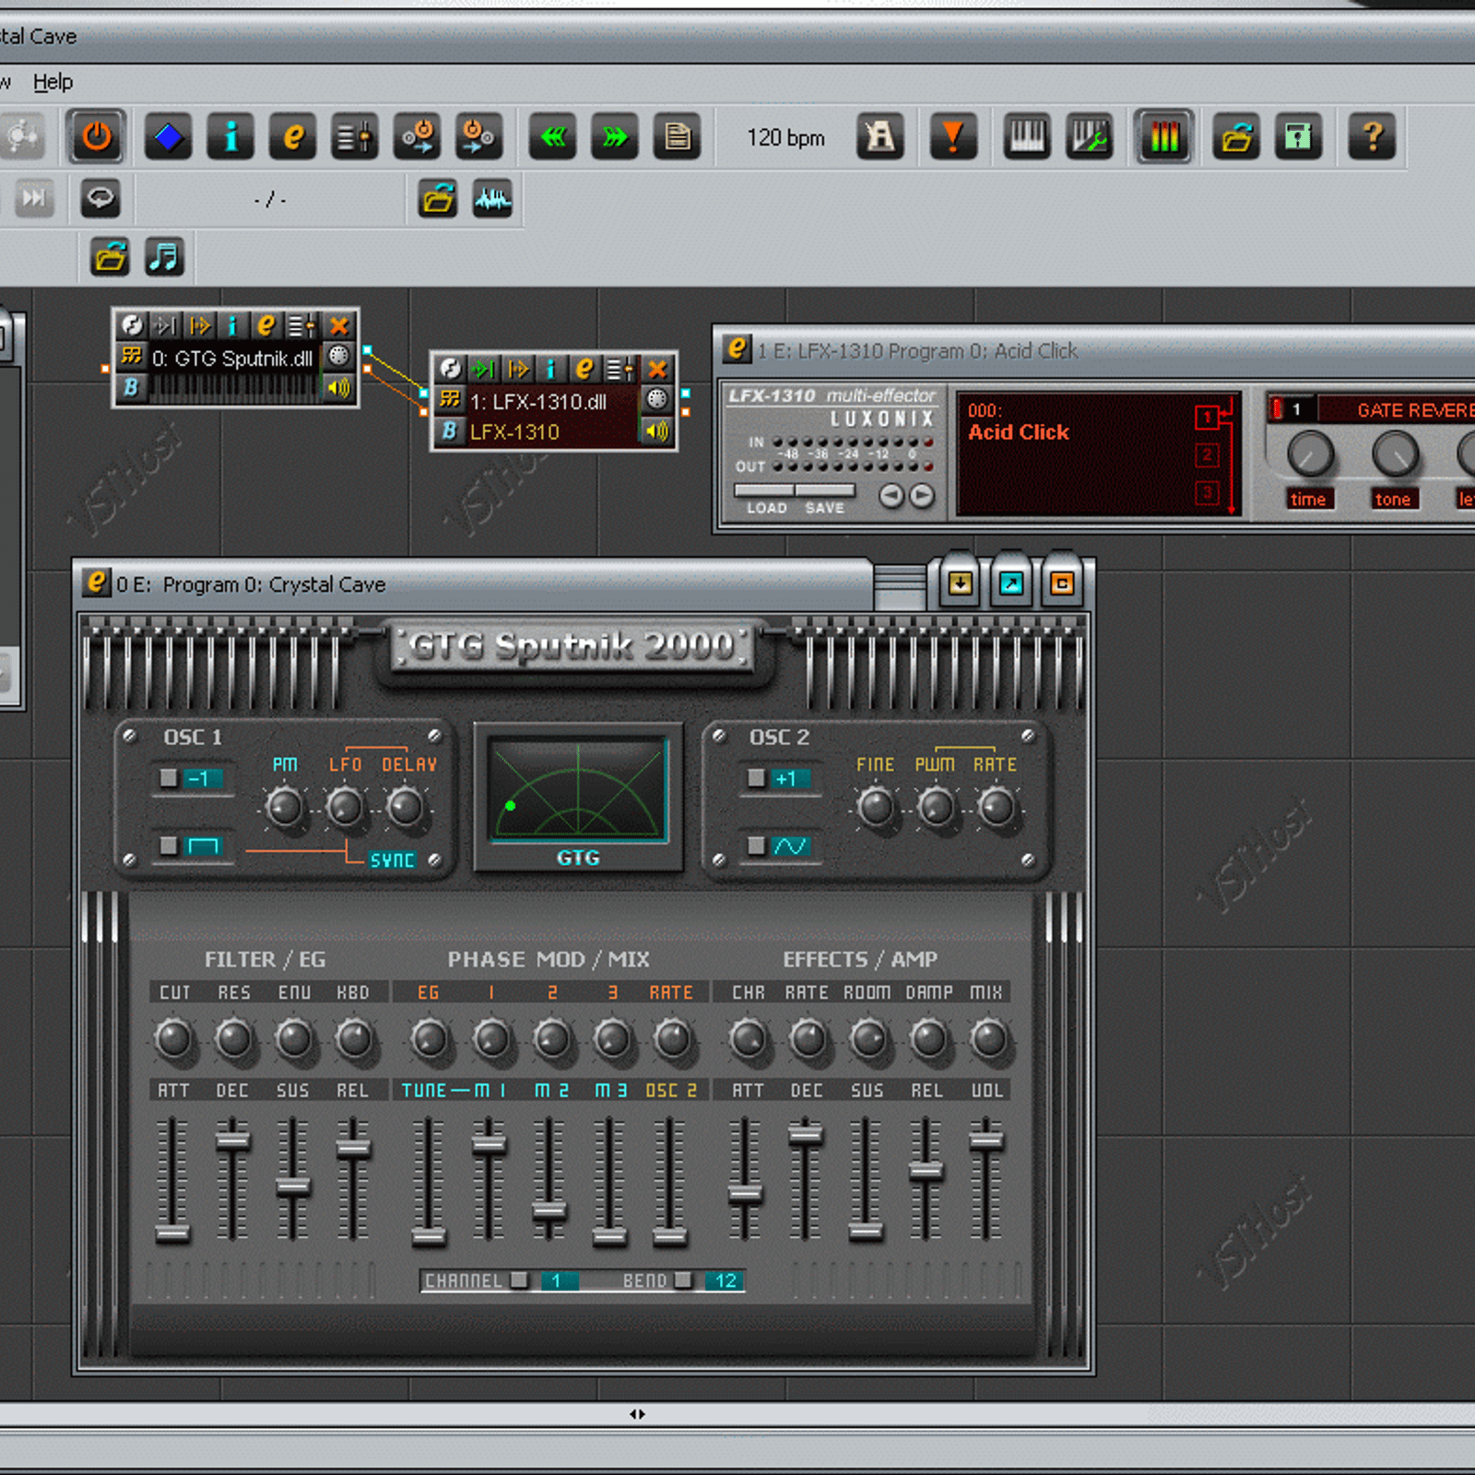Show the keyboard bar icon
Image resolution: width=1475 pixels, height=1475 pixels.
1027,137
